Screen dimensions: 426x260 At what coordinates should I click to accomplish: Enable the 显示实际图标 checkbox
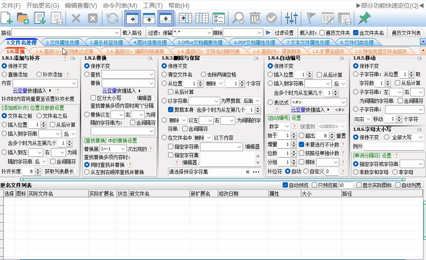(x=359, y=185)
